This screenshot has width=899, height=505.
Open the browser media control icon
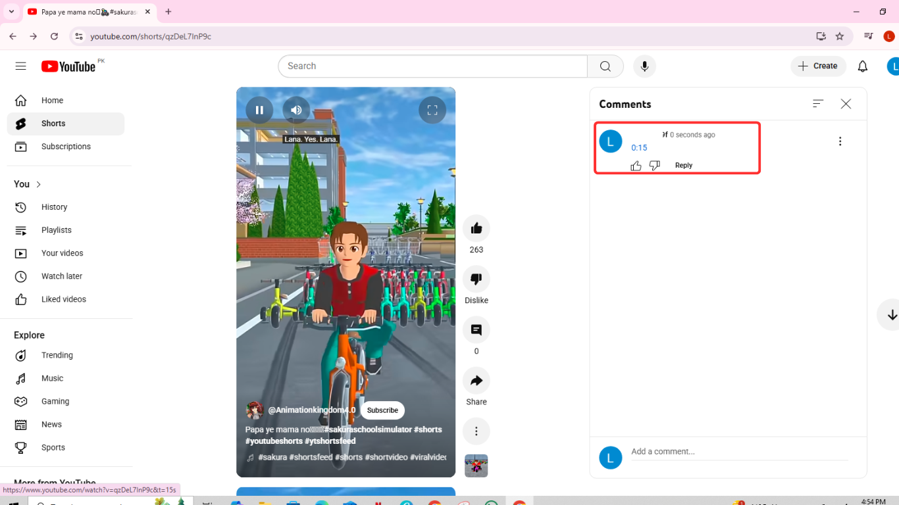869,36
